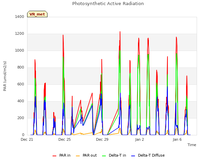Click the 400 y-axis tick label
This screenshot has height=162, width=217.
pos(21,101)
